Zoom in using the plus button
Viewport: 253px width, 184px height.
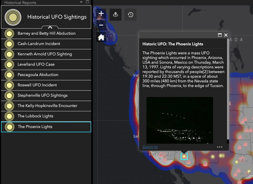[x=101, y=14]
